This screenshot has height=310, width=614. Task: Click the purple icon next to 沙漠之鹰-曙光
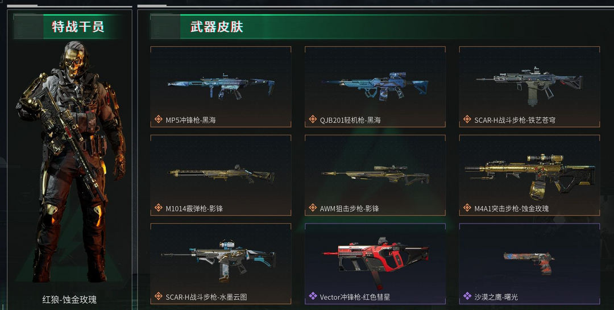tap(467, 297)
